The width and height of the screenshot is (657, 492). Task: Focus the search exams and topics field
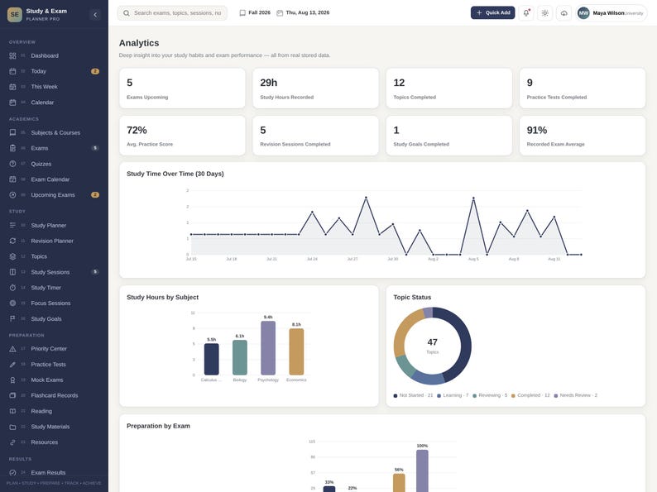[173, 13]
